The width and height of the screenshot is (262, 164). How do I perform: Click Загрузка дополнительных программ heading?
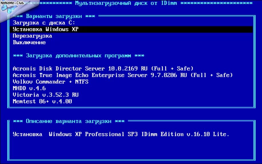[79, 55]
